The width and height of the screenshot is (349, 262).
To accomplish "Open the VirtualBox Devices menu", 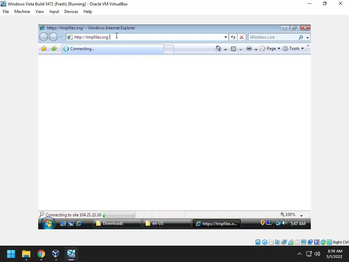I will (71, 12).
